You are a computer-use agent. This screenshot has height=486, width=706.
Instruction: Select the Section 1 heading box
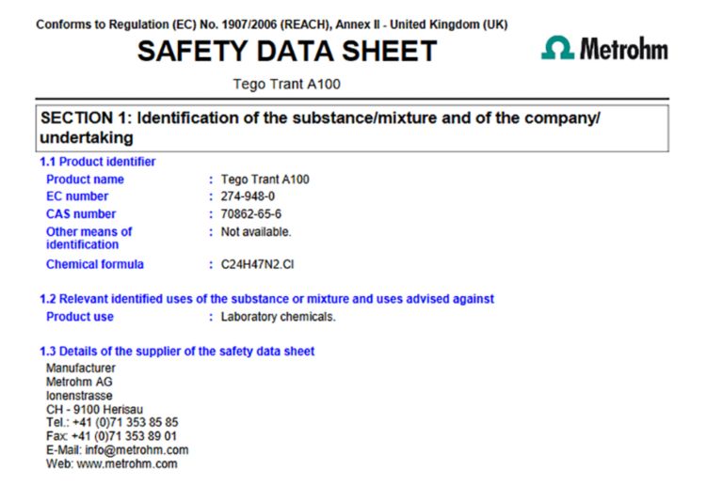(352, 128)
